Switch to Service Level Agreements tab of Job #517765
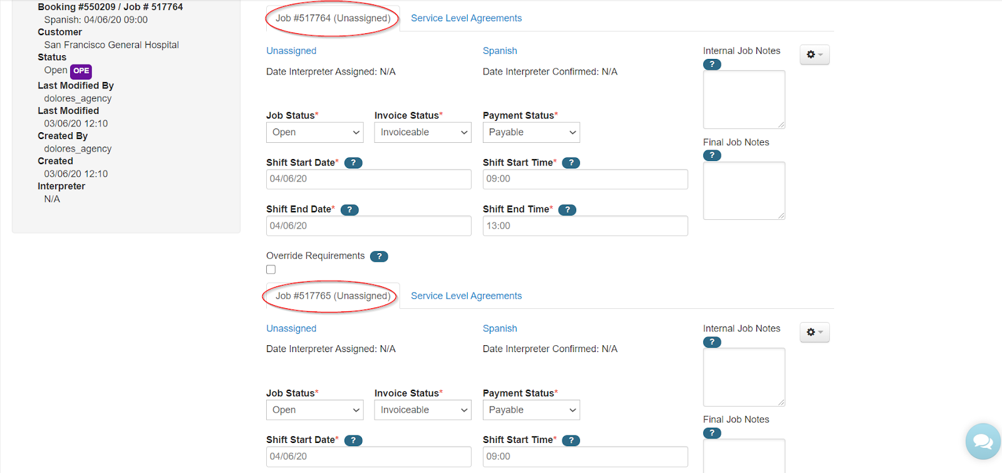 point(466,296)
